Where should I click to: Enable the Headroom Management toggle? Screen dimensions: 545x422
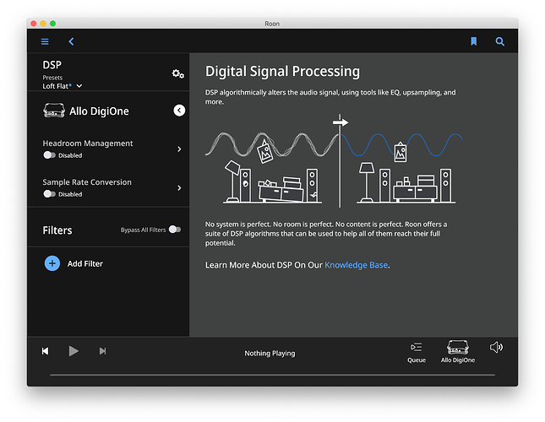(x=49, y=155)
